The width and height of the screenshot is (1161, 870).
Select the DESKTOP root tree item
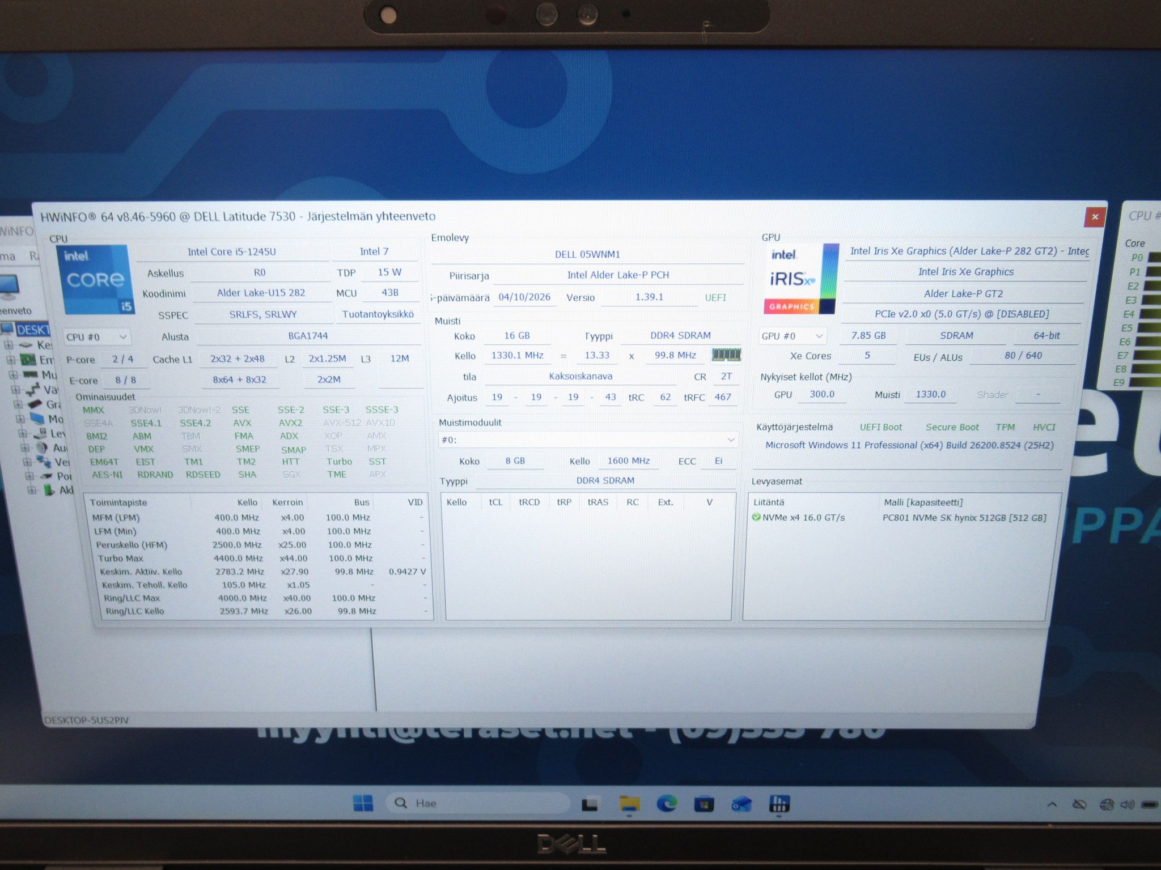coord(33,329)
